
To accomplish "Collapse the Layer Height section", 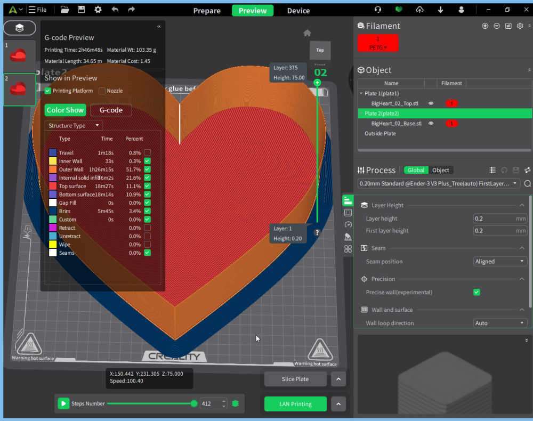I will point(522,205).
